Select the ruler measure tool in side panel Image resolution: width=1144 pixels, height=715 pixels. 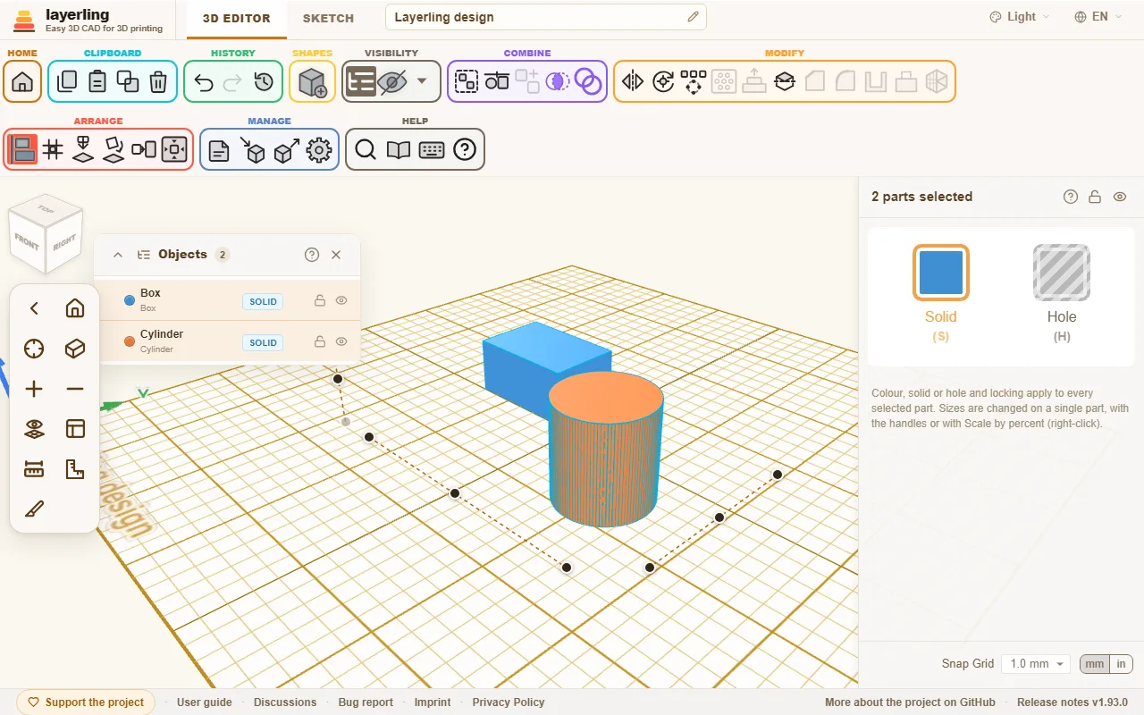coord(34,469)
